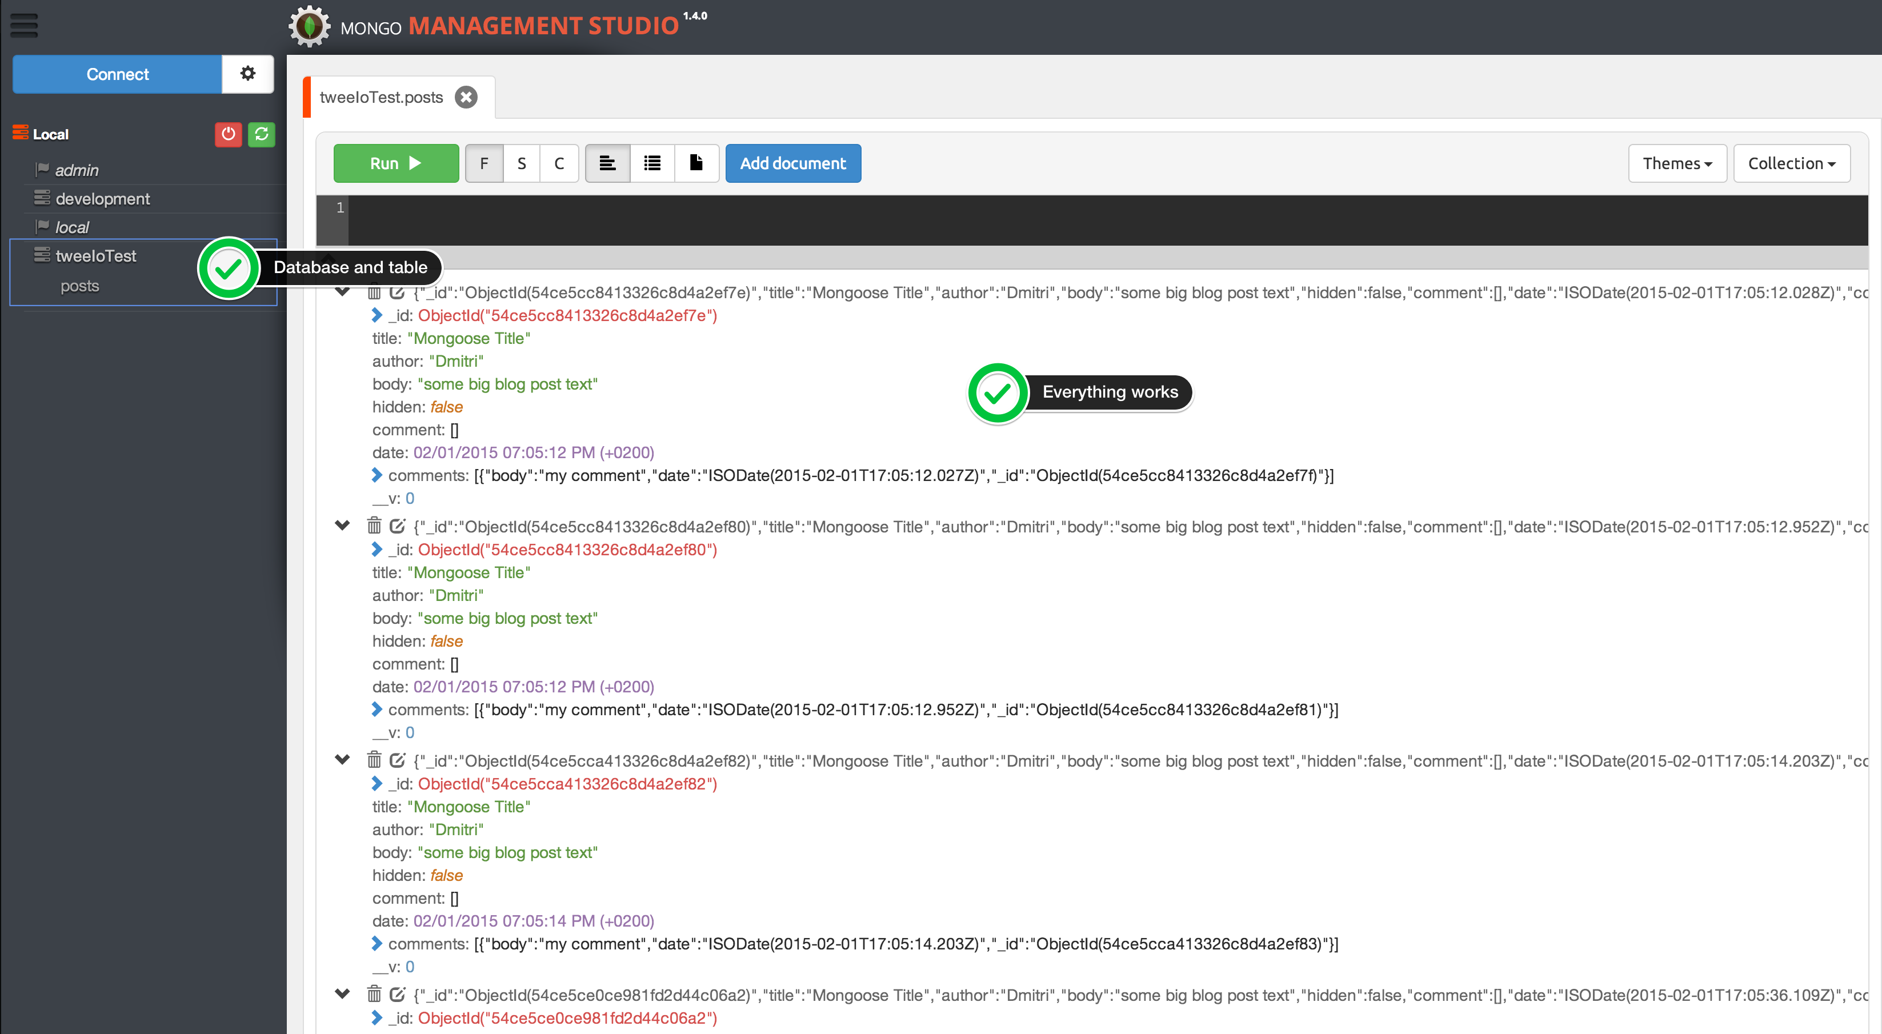Open connection settings gear icon

pos(247,74)
